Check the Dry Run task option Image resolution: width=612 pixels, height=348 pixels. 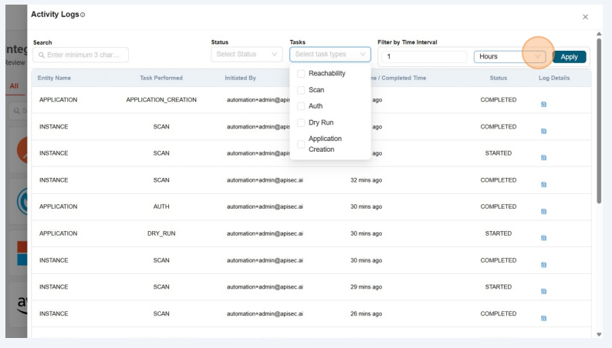(301, 122)
